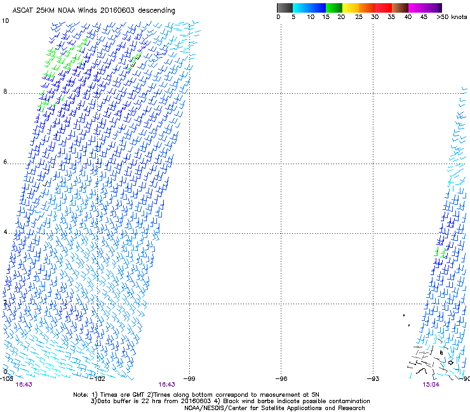Click the '15:04' swath time label
The image size is (470, 412).
point(431,385)
